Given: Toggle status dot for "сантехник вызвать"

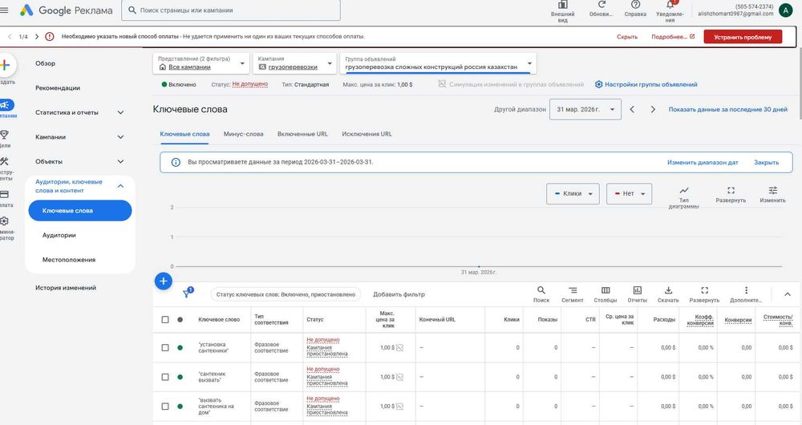Looking at the screenshot, I should [180, 377].
